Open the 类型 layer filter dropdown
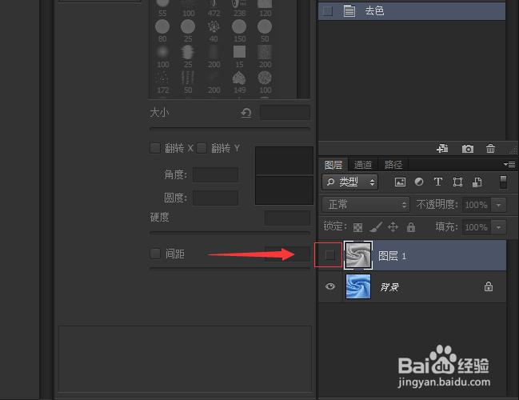This screenshot has width=519, height=400. [x=349, y=182]
